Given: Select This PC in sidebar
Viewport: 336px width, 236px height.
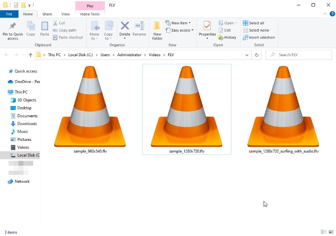Looking at the screenshot, I should pos(18,92).
